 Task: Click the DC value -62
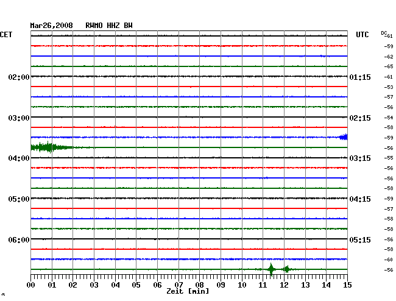[x=389, y=57]
